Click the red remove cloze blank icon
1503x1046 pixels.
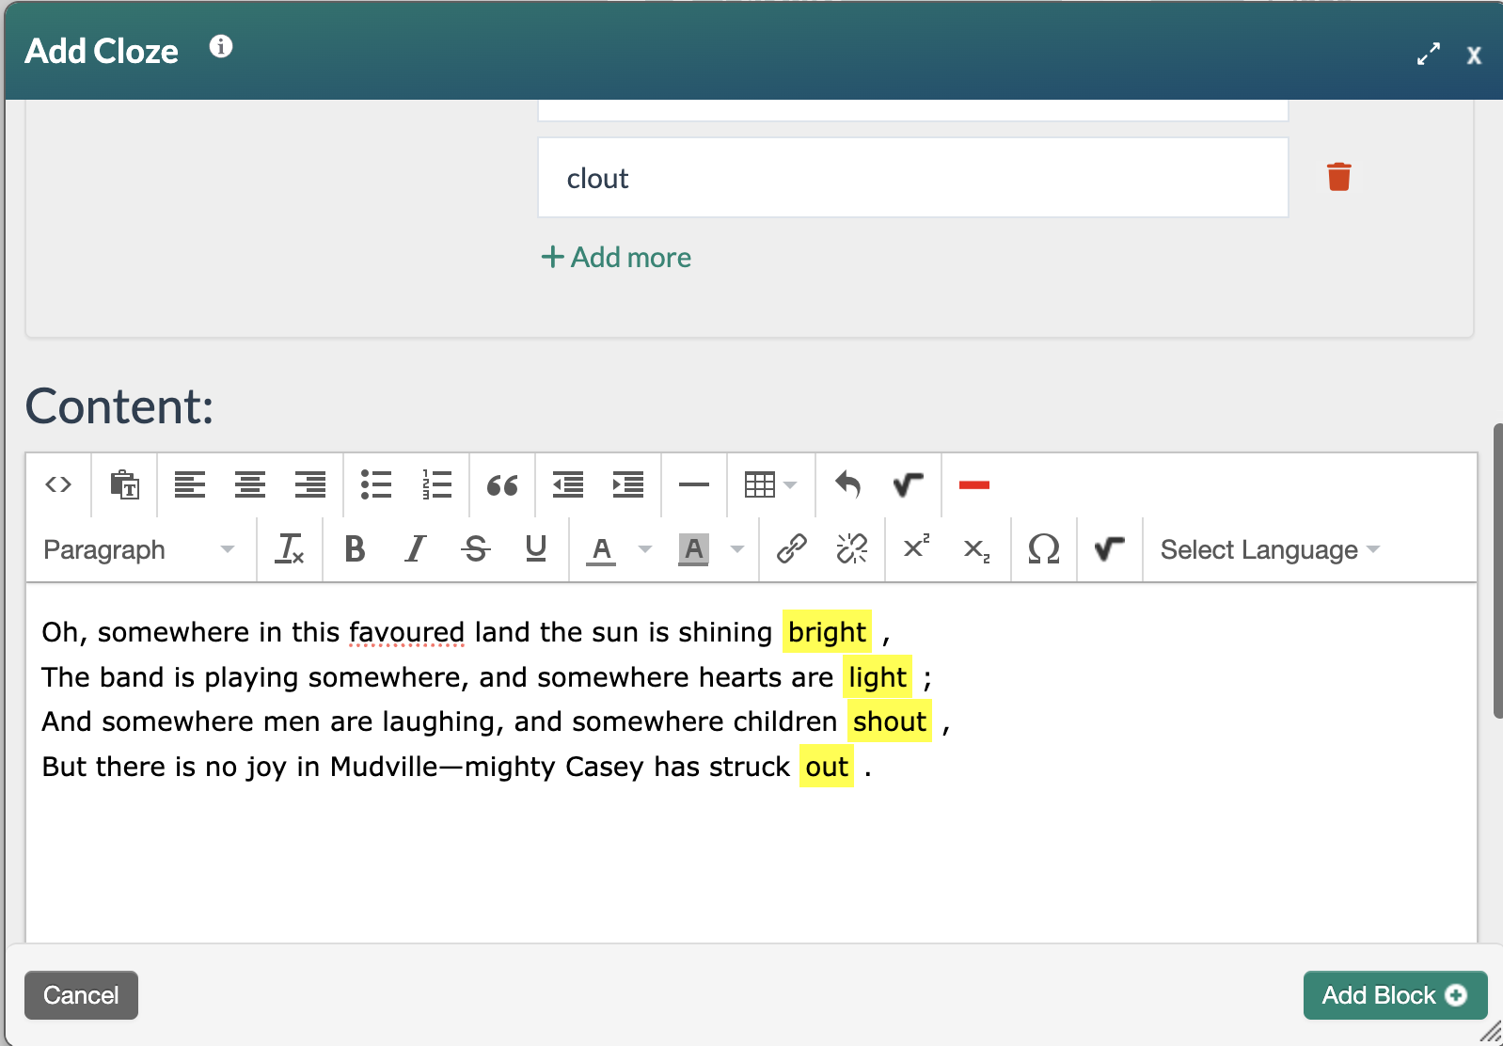(974, 484)
